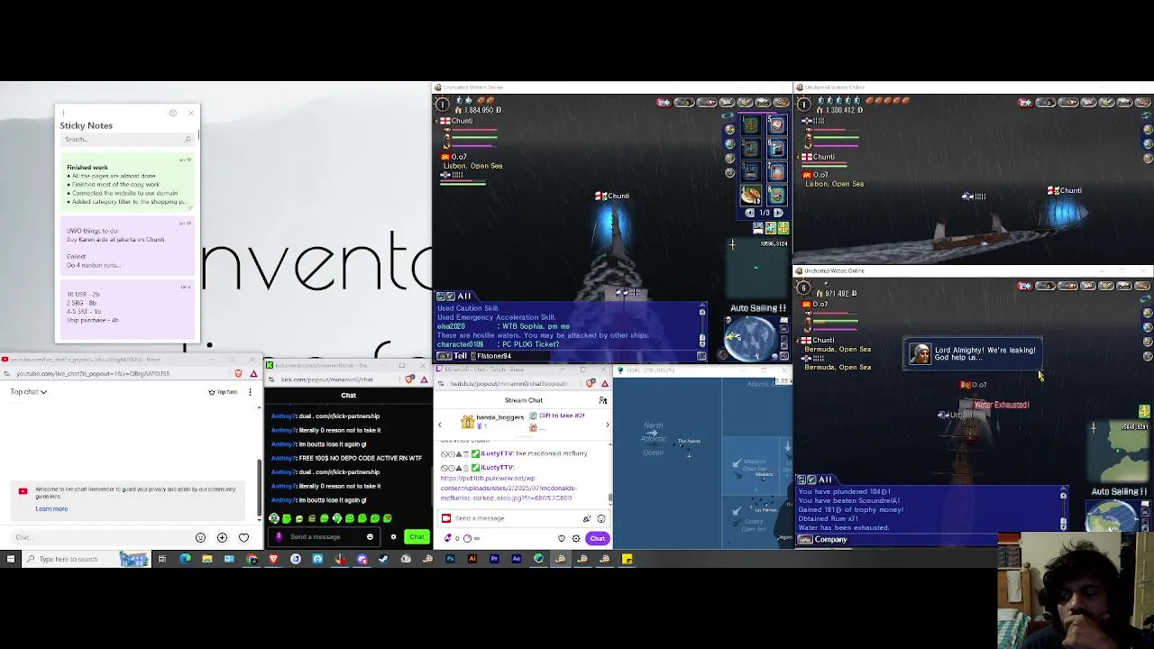This screenshot has height=649, width=1154.
Task: Open the 'UWO things to do' purple note
Action: click(x=127, y=247)
